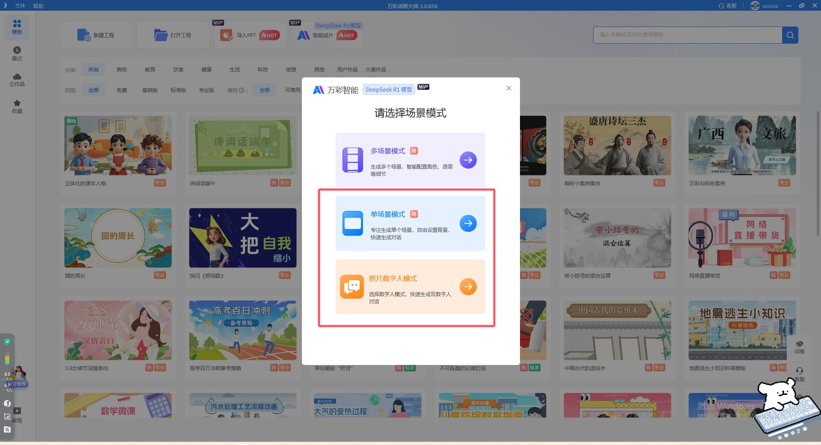
Task: Select the 用户作品 category tab
Action: tap(347, 69)
